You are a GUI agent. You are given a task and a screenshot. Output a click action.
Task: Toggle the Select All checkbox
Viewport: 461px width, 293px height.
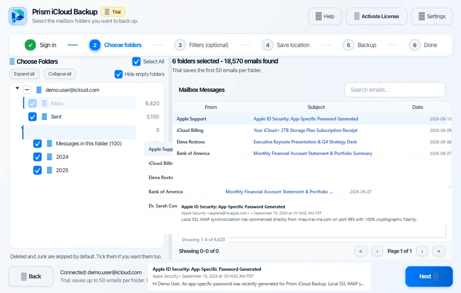point(136,61)
